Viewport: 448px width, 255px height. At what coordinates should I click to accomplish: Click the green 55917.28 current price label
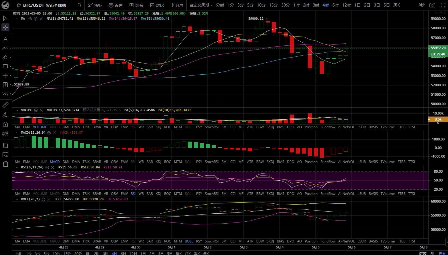(438, 48)
